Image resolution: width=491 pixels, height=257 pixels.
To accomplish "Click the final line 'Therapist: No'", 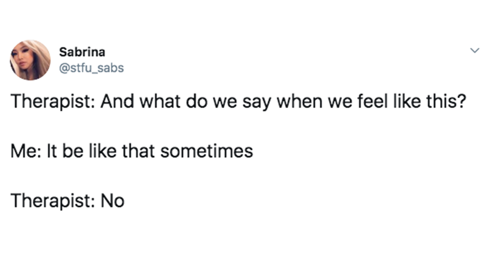I will point(68,201).
